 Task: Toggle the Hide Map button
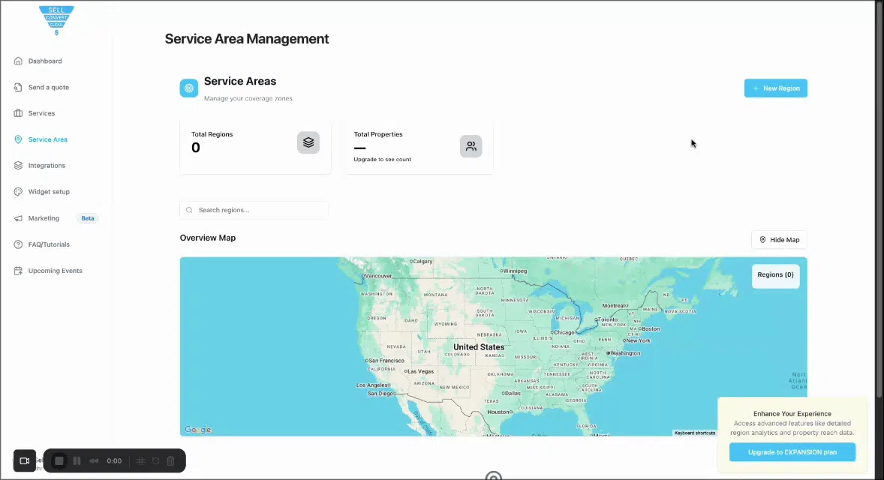click(779, 240)
